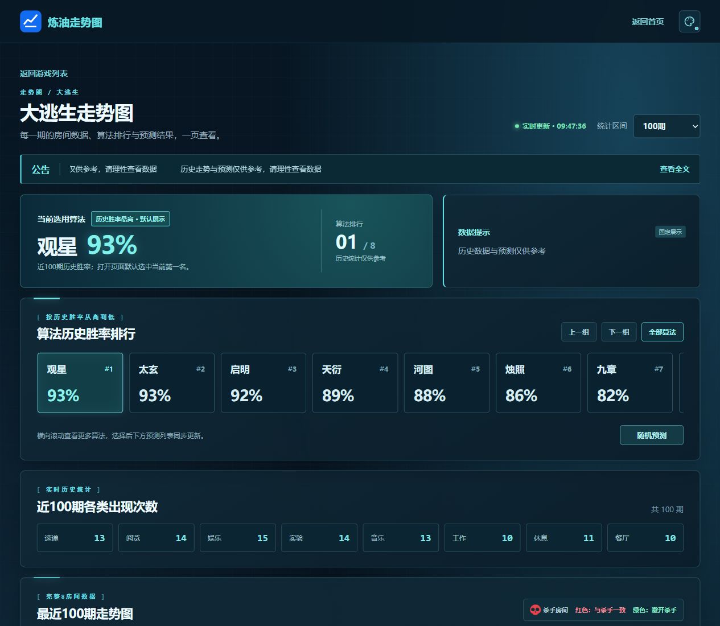
Task: Click the 数据提示 heading
Action: (x=474, y=232)
